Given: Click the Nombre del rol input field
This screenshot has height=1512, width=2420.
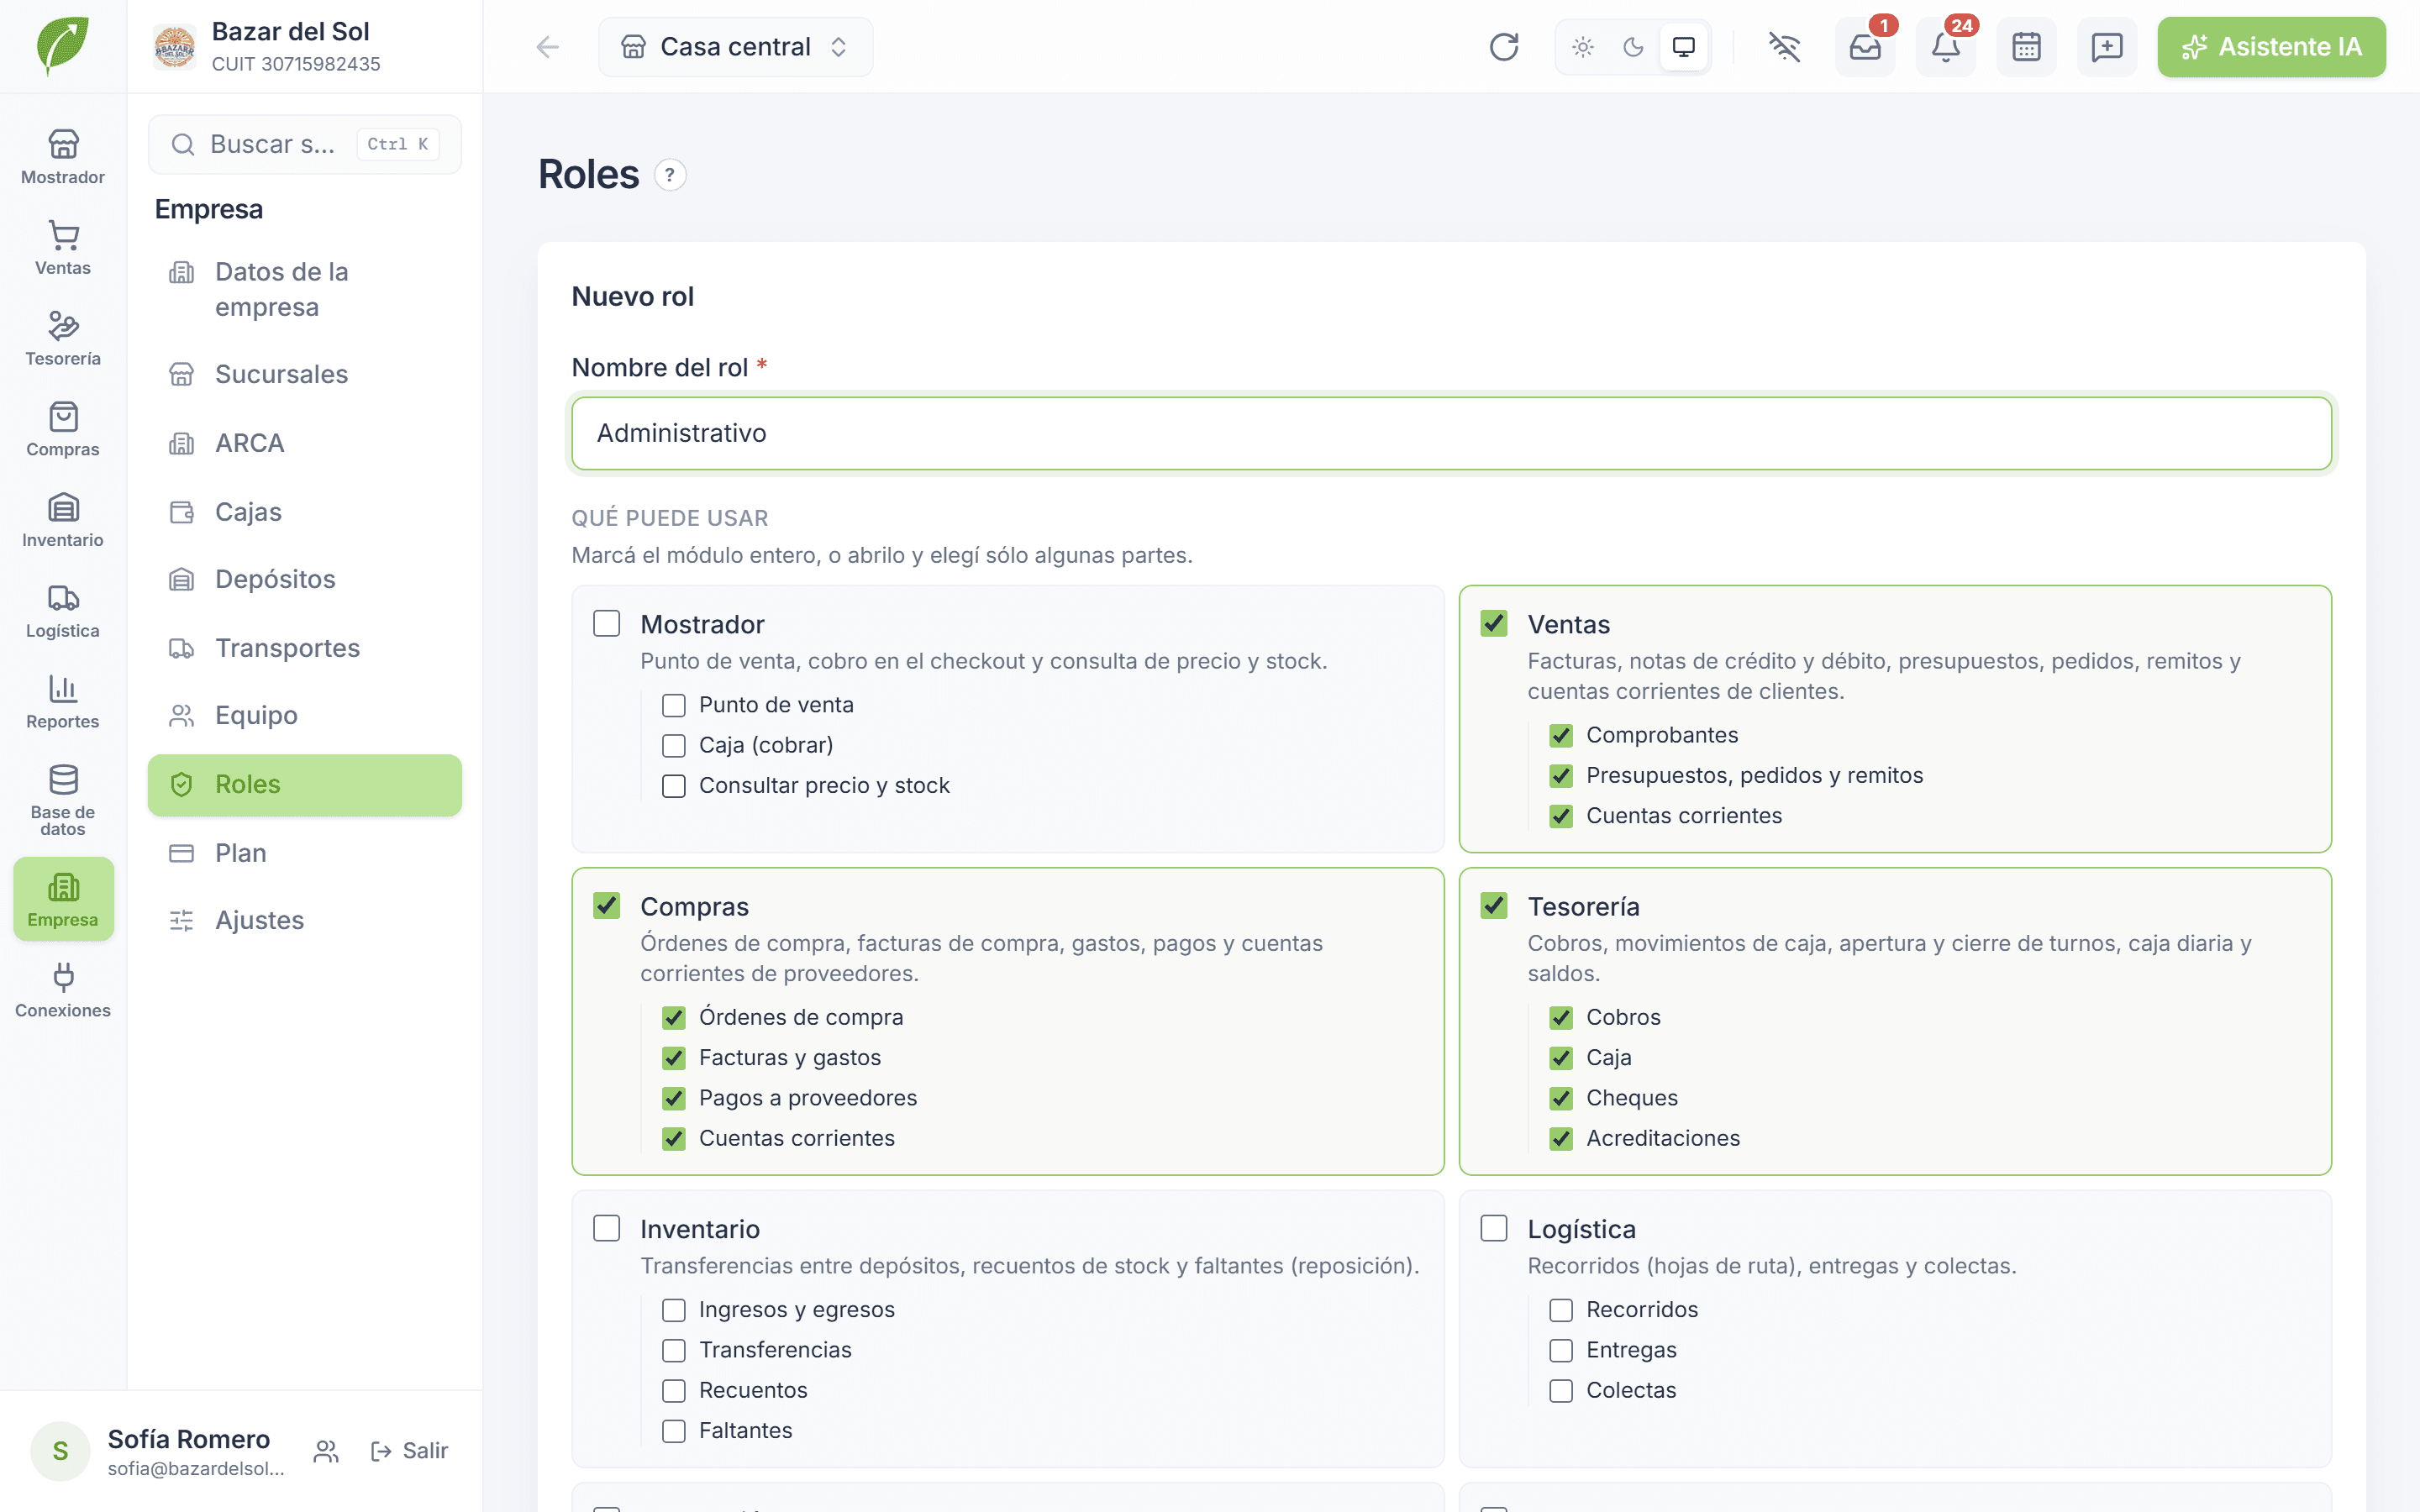Looking at the screenshot, I should [x=1451, y=433].
